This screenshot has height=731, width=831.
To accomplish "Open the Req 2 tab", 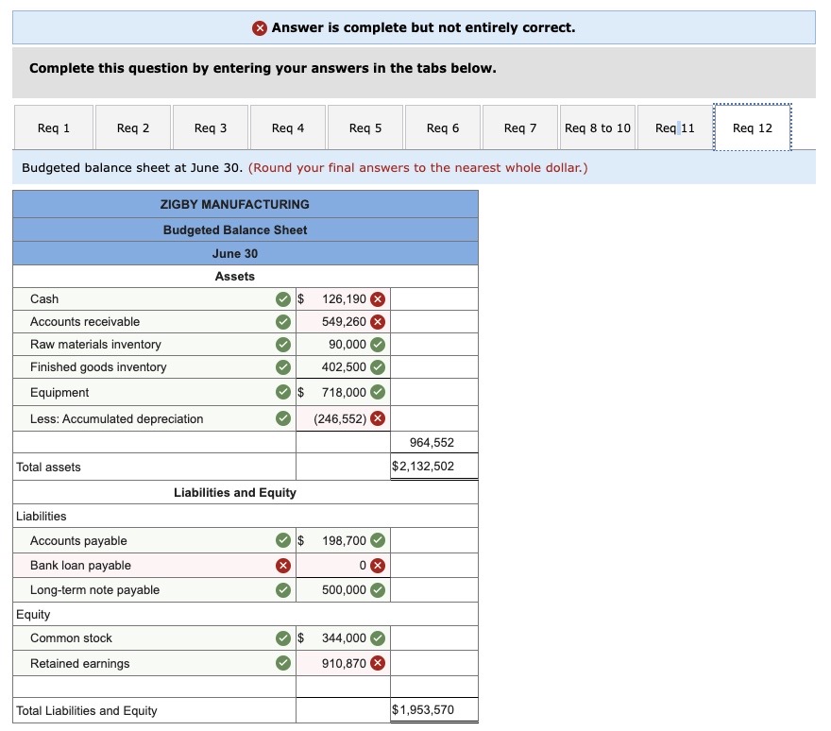I will pos(133,127).
